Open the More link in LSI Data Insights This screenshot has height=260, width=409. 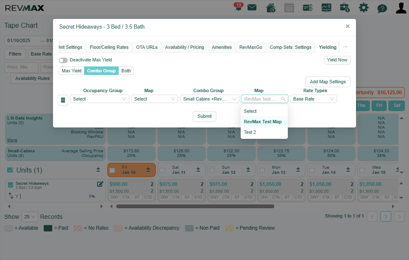[12, 140]
